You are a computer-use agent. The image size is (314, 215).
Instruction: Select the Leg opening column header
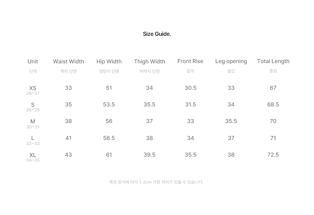click(x=231, y=61)
